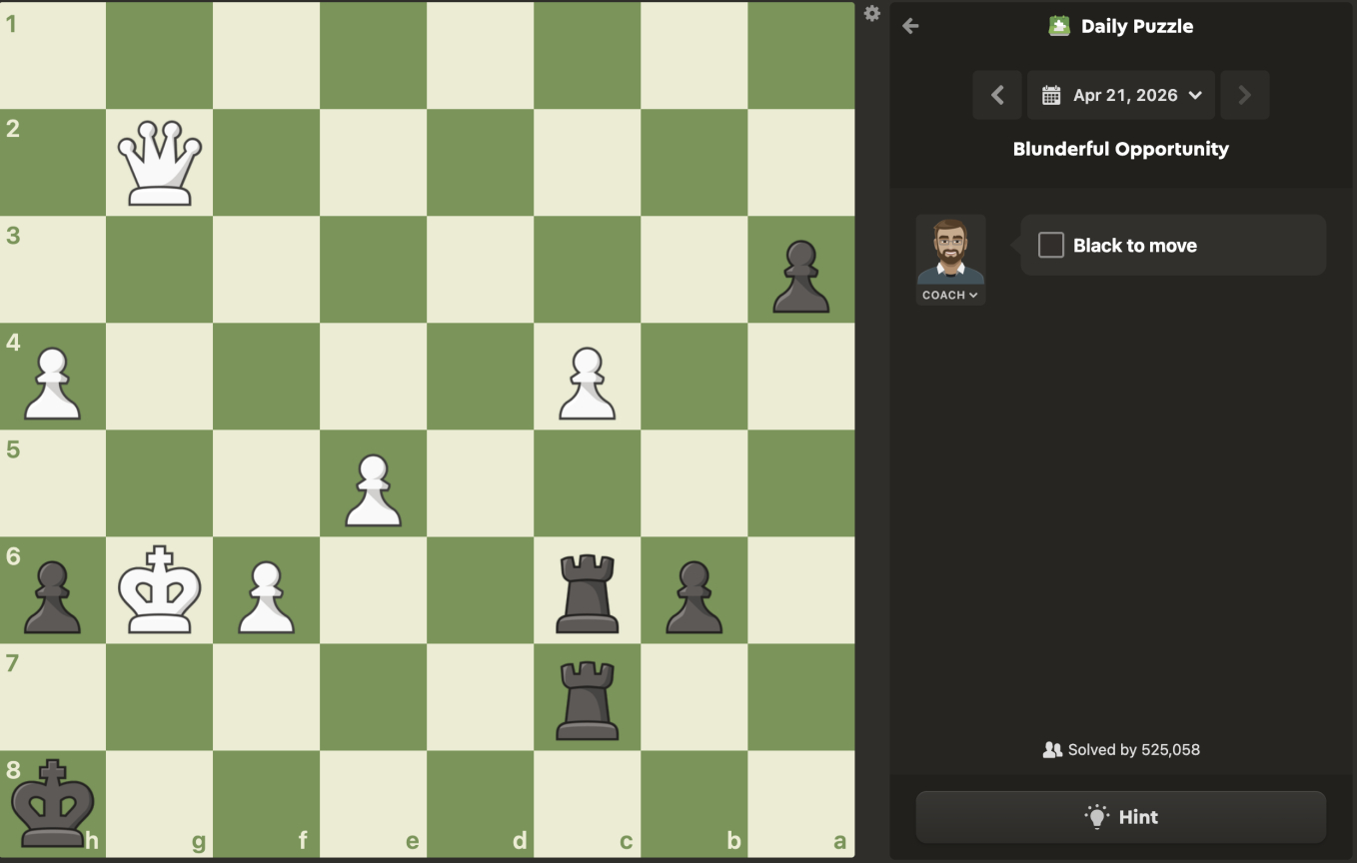The height and width of the screenshot is (863, 1357).
Task: Click the empty g1 square
Action: tap(160, 55)
